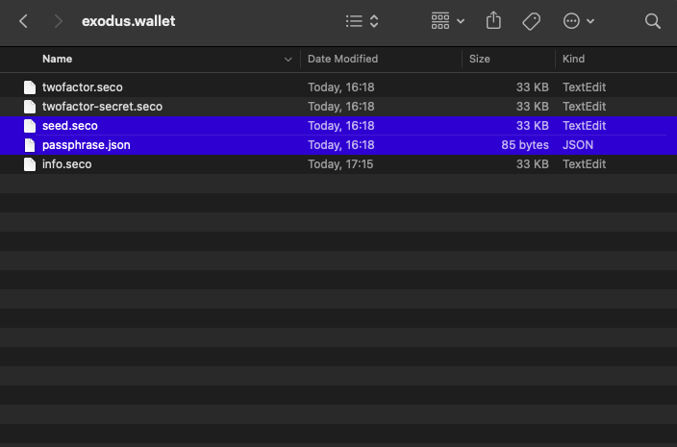This screenshot has width=677, height=447.
Task: Open the ellipsis Action menu
Action: click(578, 20)
